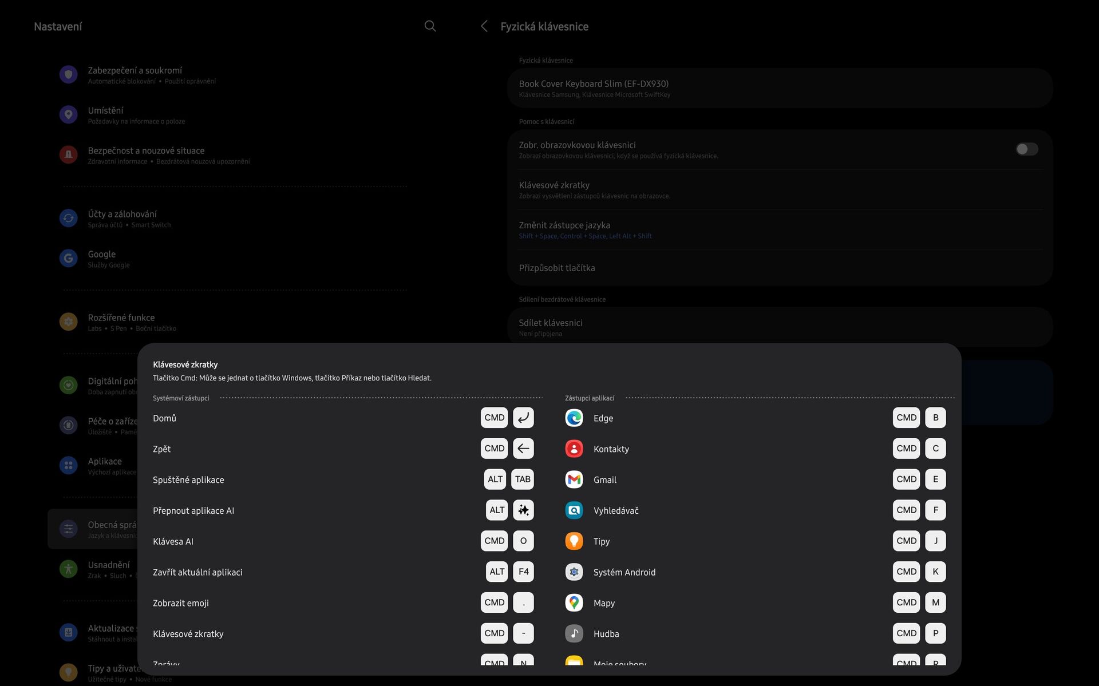Click the AI sparkle key for Přepnout aplikace AI
Screen dimensions: 1099x686
(523, 510)
